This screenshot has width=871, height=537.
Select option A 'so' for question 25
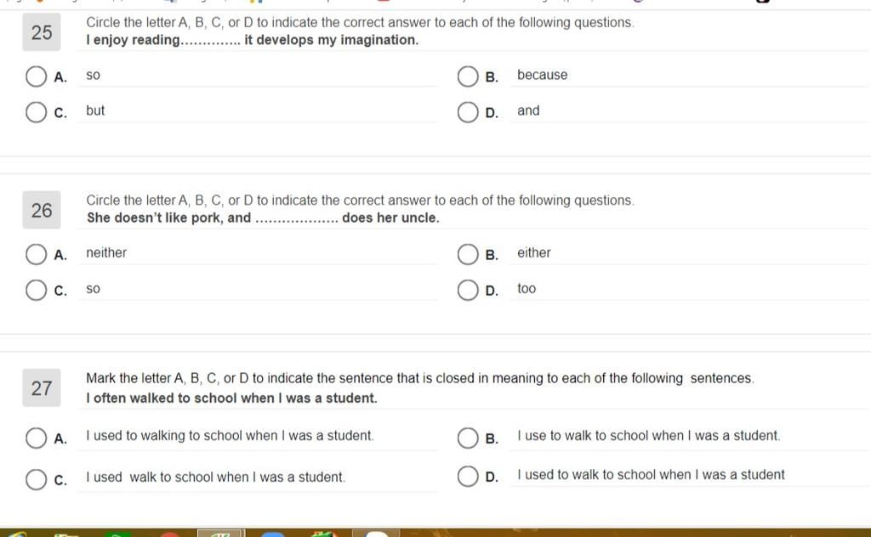click(36, 76)
